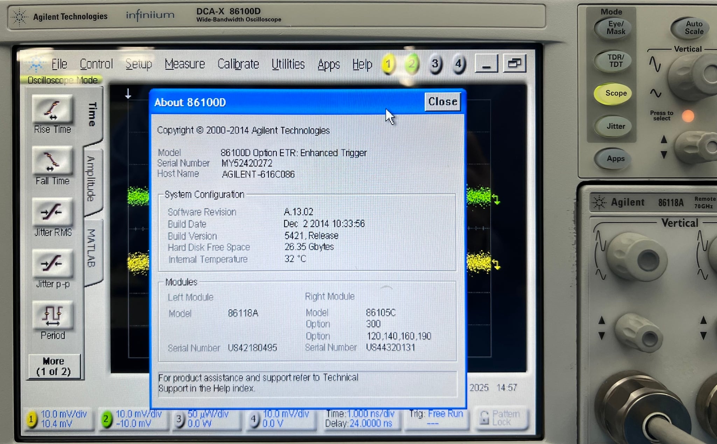Viewport: 717px width, 444px height.
Task: Minimize the oscilloscope application window
Action: 486,64
